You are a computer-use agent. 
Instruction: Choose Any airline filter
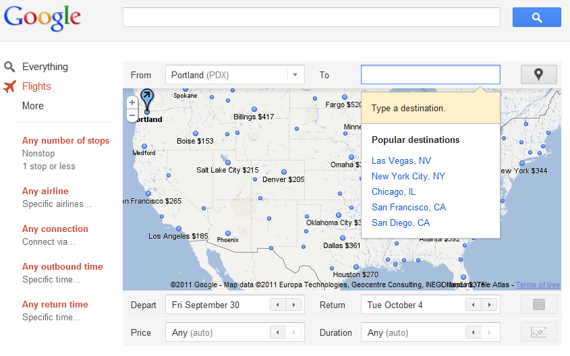[45, 191]
